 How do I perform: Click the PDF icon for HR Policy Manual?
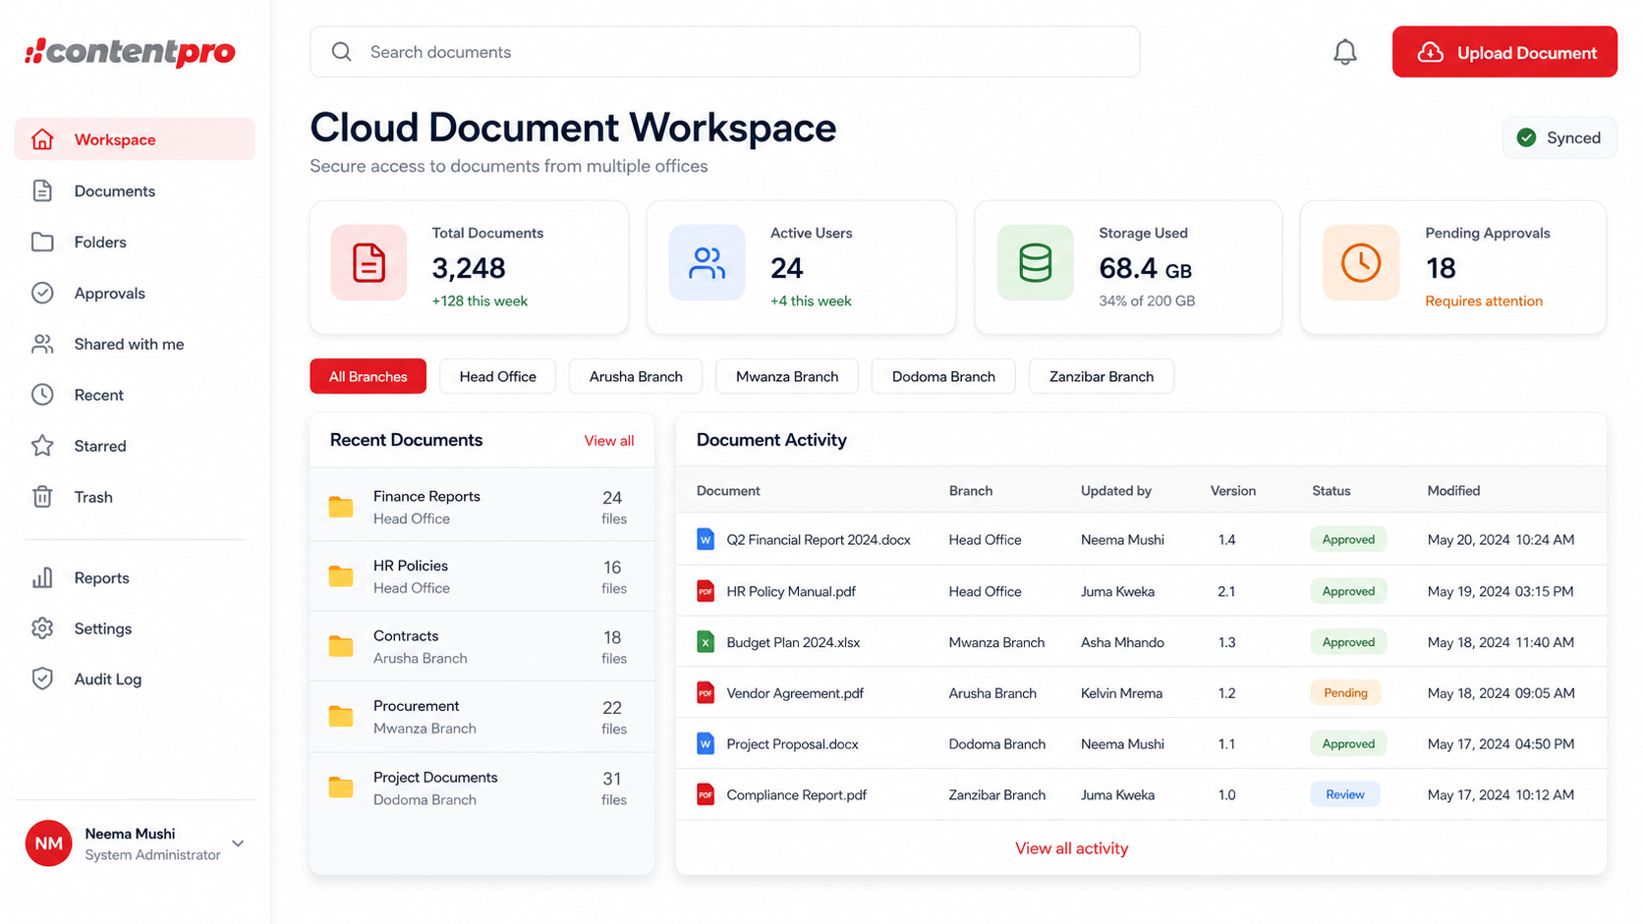706,591
